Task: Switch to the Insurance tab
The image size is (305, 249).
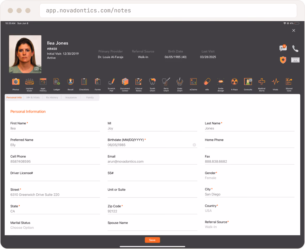Action: click(71, 97)
